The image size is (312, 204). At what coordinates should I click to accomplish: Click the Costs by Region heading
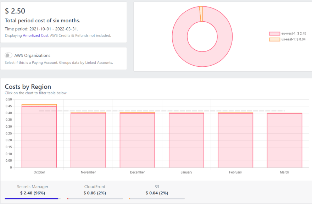coord(28,87)
